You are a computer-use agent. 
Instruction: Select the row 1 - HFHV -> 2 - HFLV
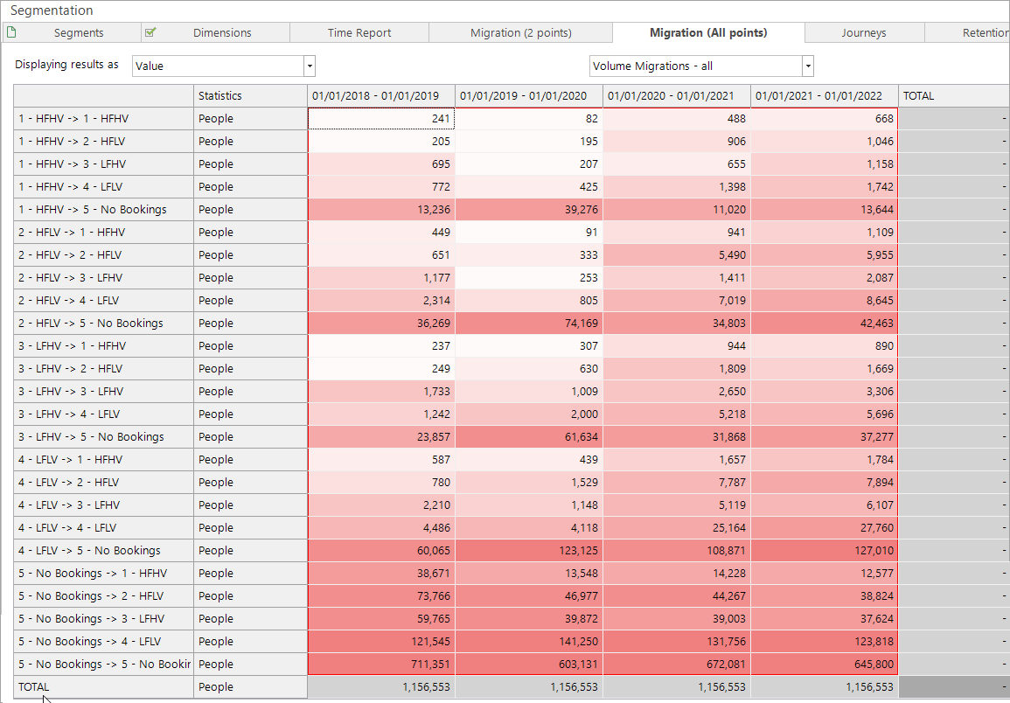tap(104, 142)
